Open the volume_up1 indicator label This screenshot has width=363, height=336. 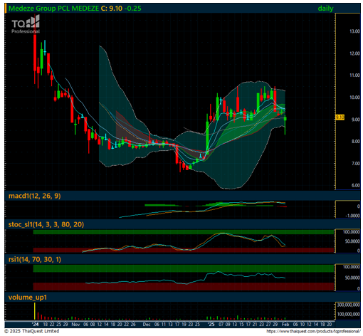[28, 297]
